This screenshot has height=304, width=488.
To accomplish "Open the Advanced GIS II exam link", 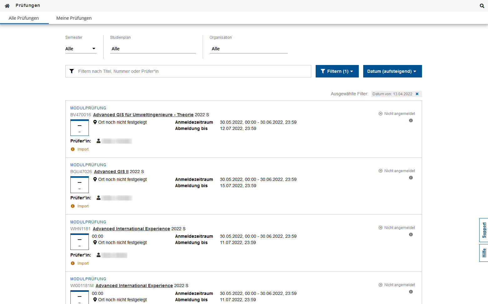I will click(111, 172).
